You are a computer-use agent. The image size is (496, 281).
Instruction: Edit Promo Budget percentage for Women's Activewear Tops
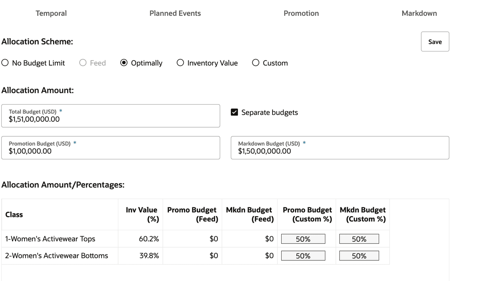pyautogui.click(x=303, y=238)
